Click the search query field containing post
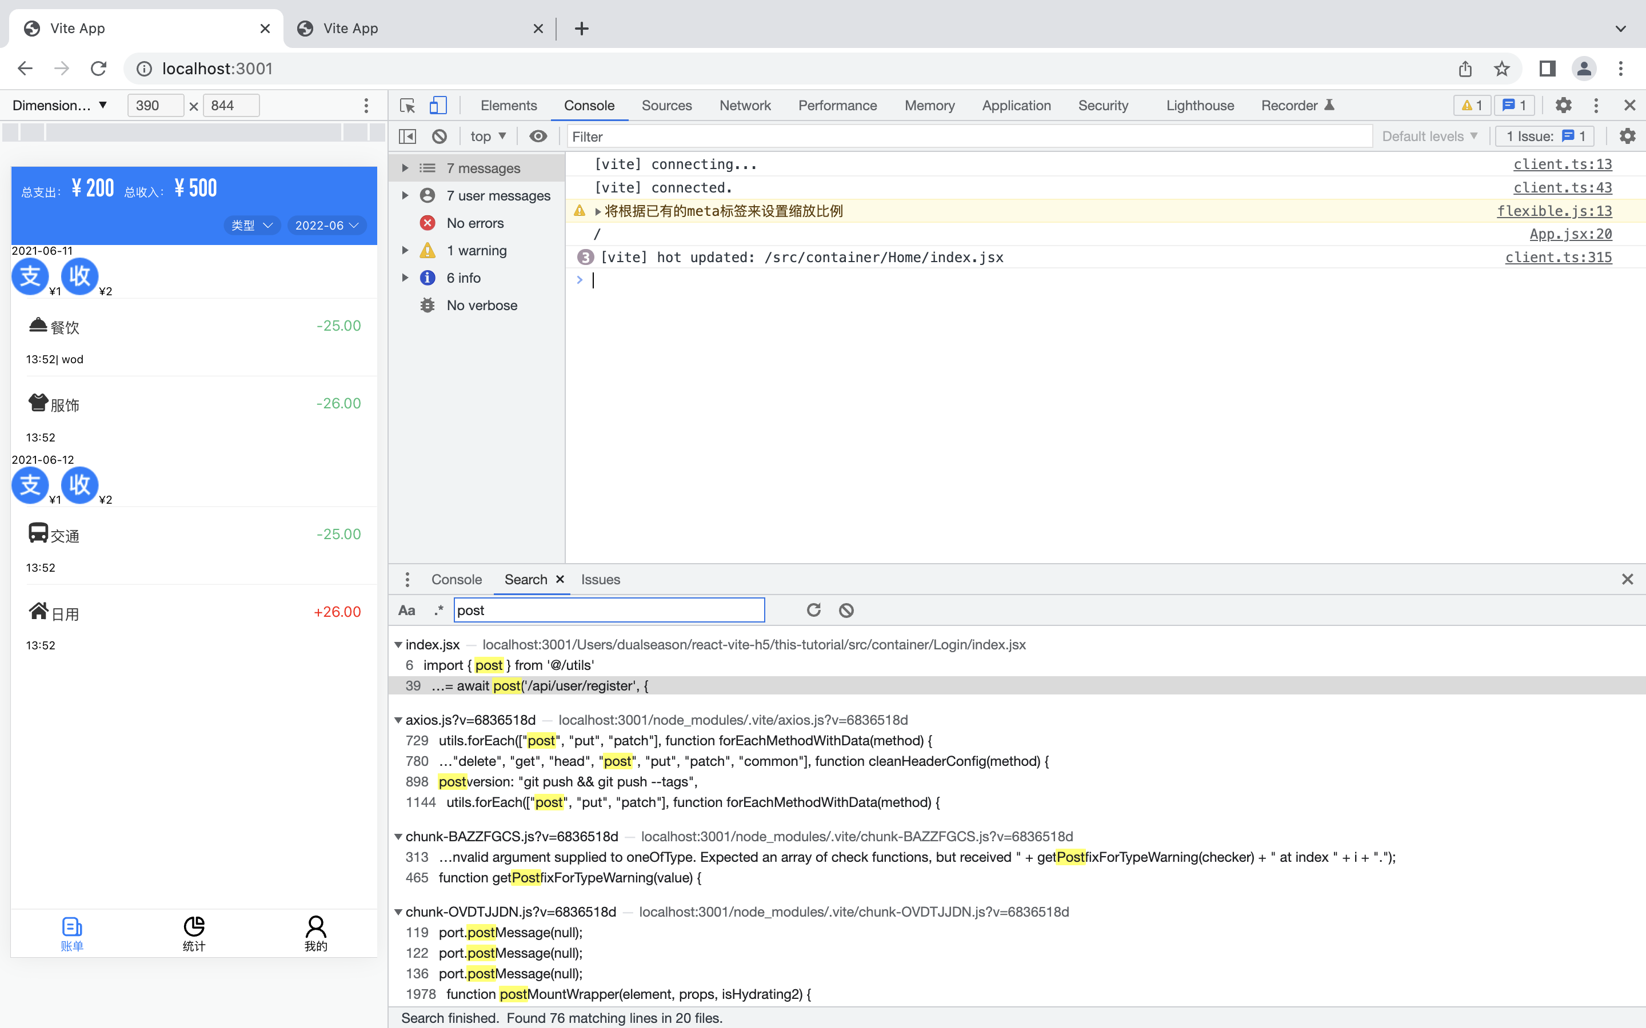Viewport: 1646px width, 1028px height. click(609, 610)
